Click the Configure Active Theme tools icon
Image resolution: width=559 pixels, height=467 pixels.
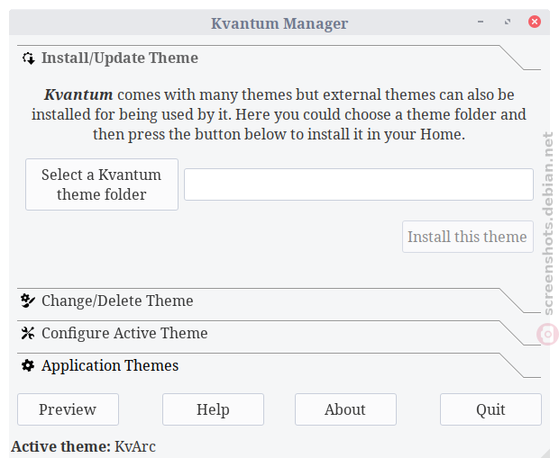coord(28,333)
